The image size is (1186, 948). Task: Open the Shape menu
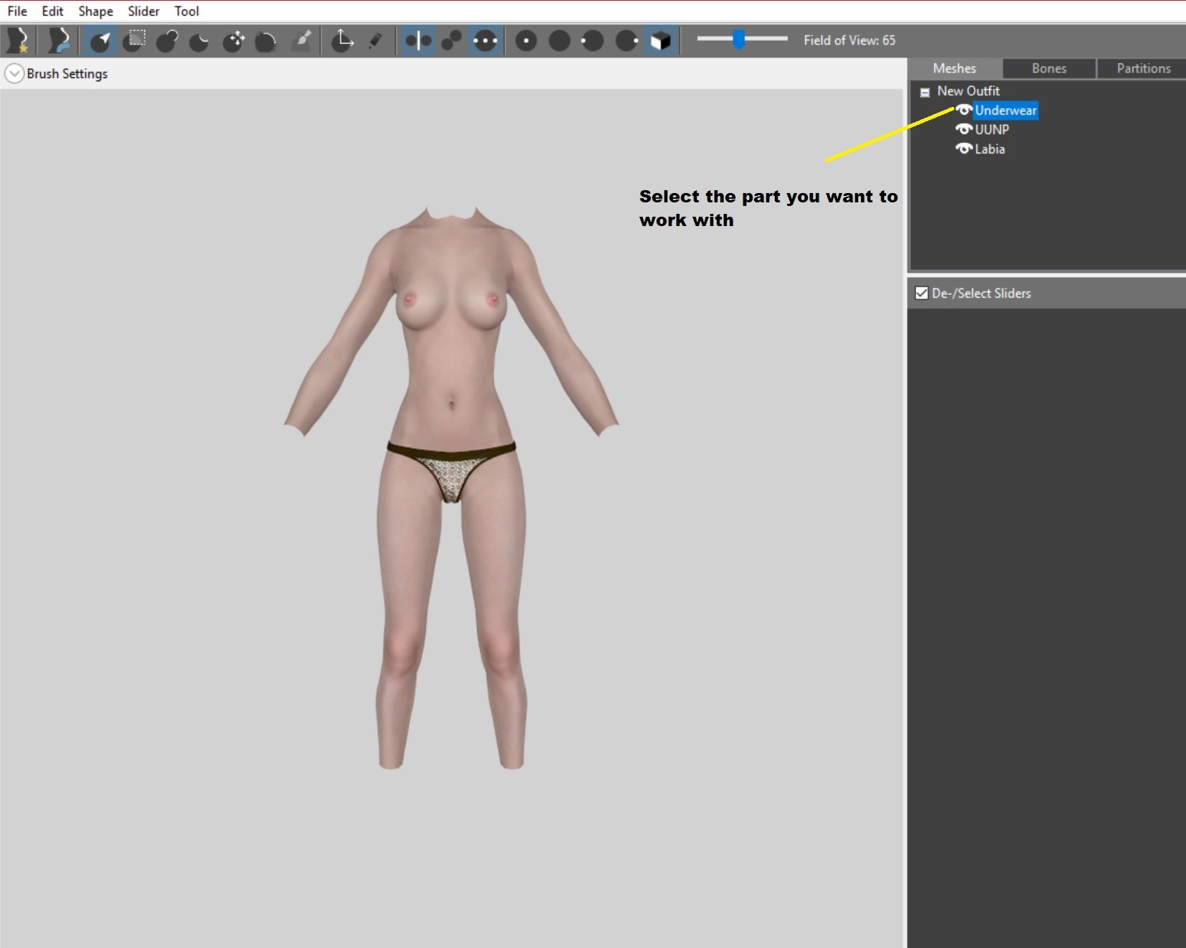(x=95, y=11)
